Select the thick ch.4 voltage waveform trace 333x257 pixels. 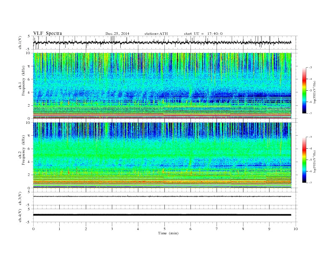162,215
